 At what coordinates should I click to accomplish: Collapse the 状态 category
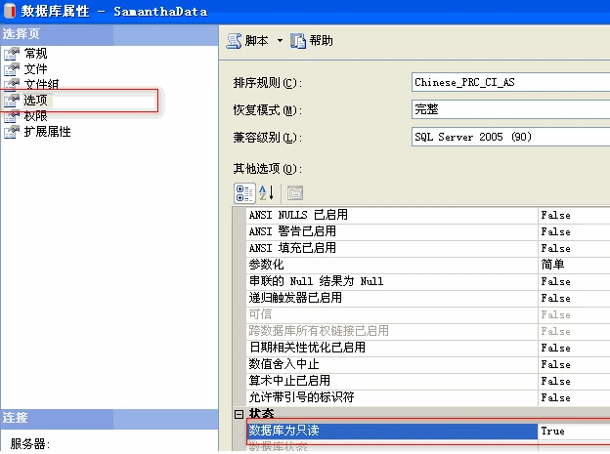pos(239,415)
